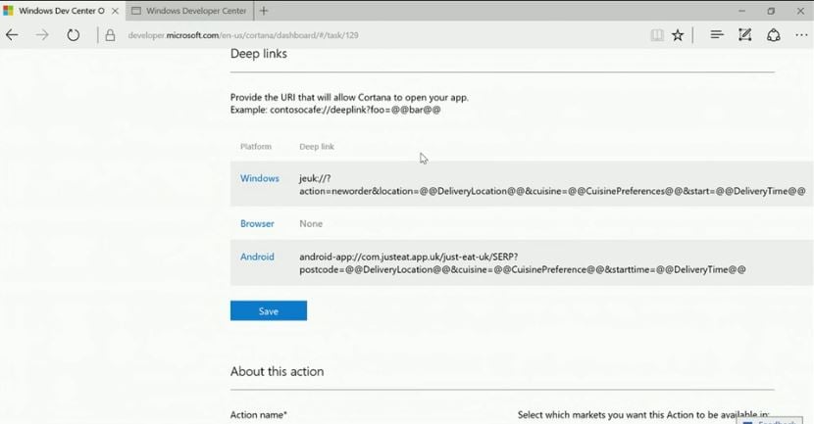
Task: Click the android-app:// deep link text
Action: (x=523, y=262)
